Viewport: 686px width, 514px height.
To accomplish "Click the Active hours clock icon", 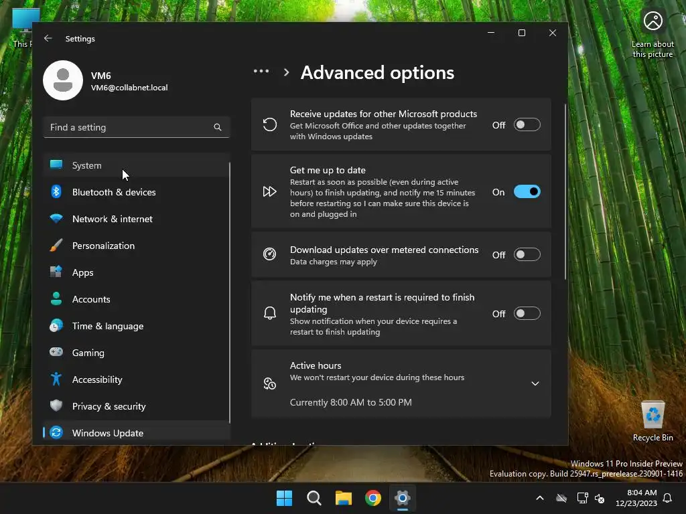I will (269, 383).
